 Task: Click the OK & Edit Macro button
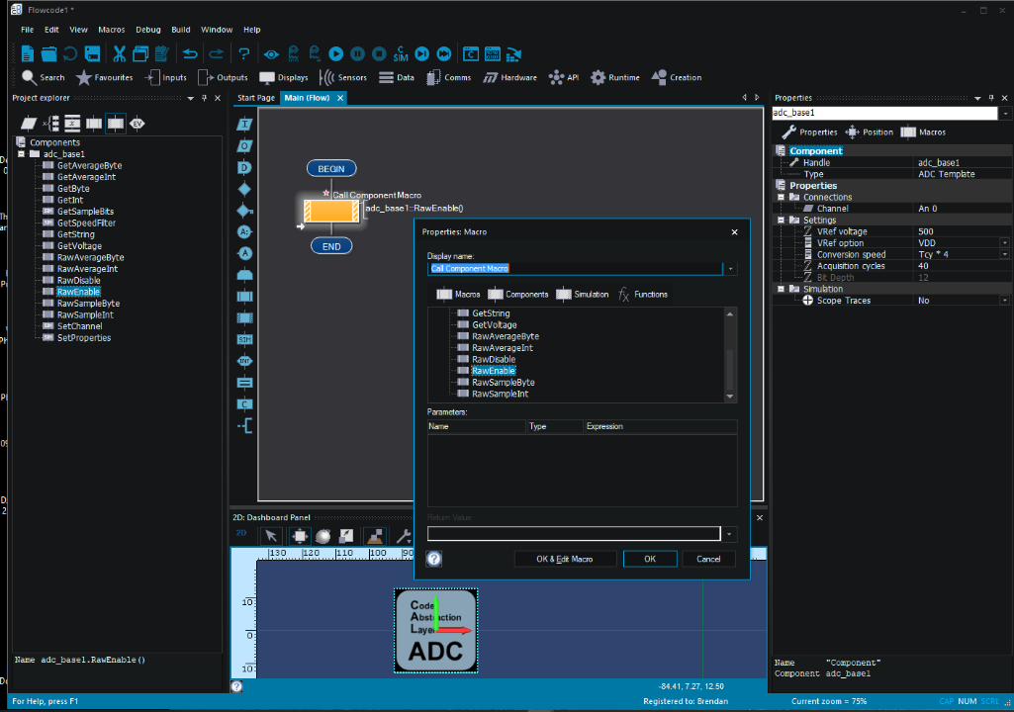tap(564, 559)
